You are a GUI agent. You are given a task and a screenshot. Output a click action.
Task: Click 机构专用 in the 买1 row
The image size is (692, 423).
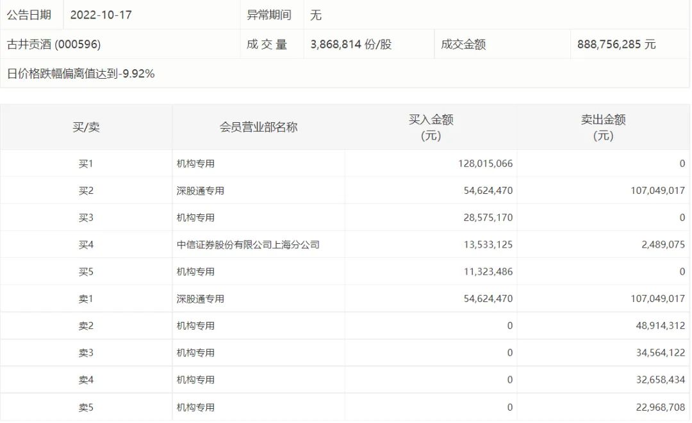point(195,163)
